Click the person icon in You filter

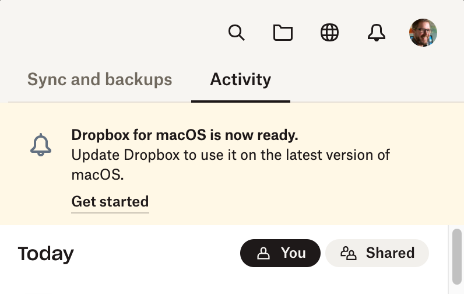pos(264,253)
